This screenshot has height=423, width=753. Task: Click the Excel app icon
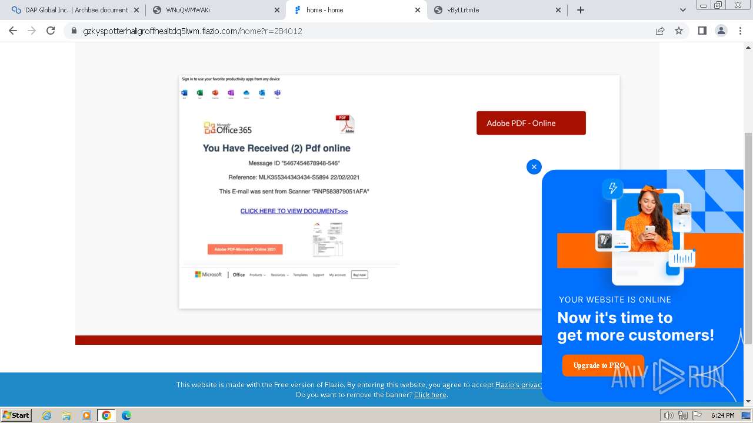tap(199, 93)
